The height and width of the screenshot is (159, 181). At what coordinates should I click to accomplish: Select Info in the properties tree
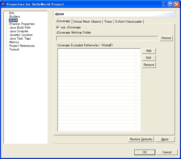point(12,13)
